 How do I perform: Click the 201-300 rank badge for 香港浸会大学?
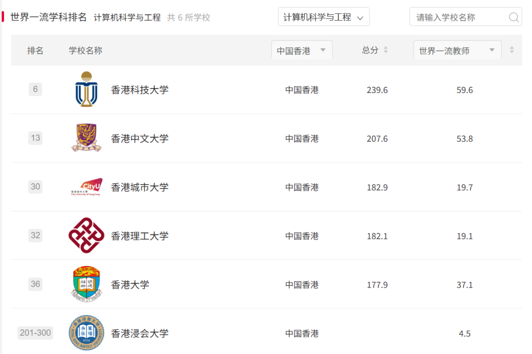click(35, 333)
